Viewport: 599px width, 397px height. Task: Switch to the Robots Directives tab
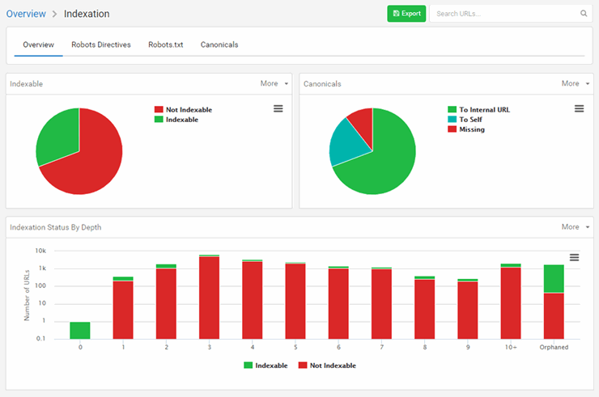101,45
